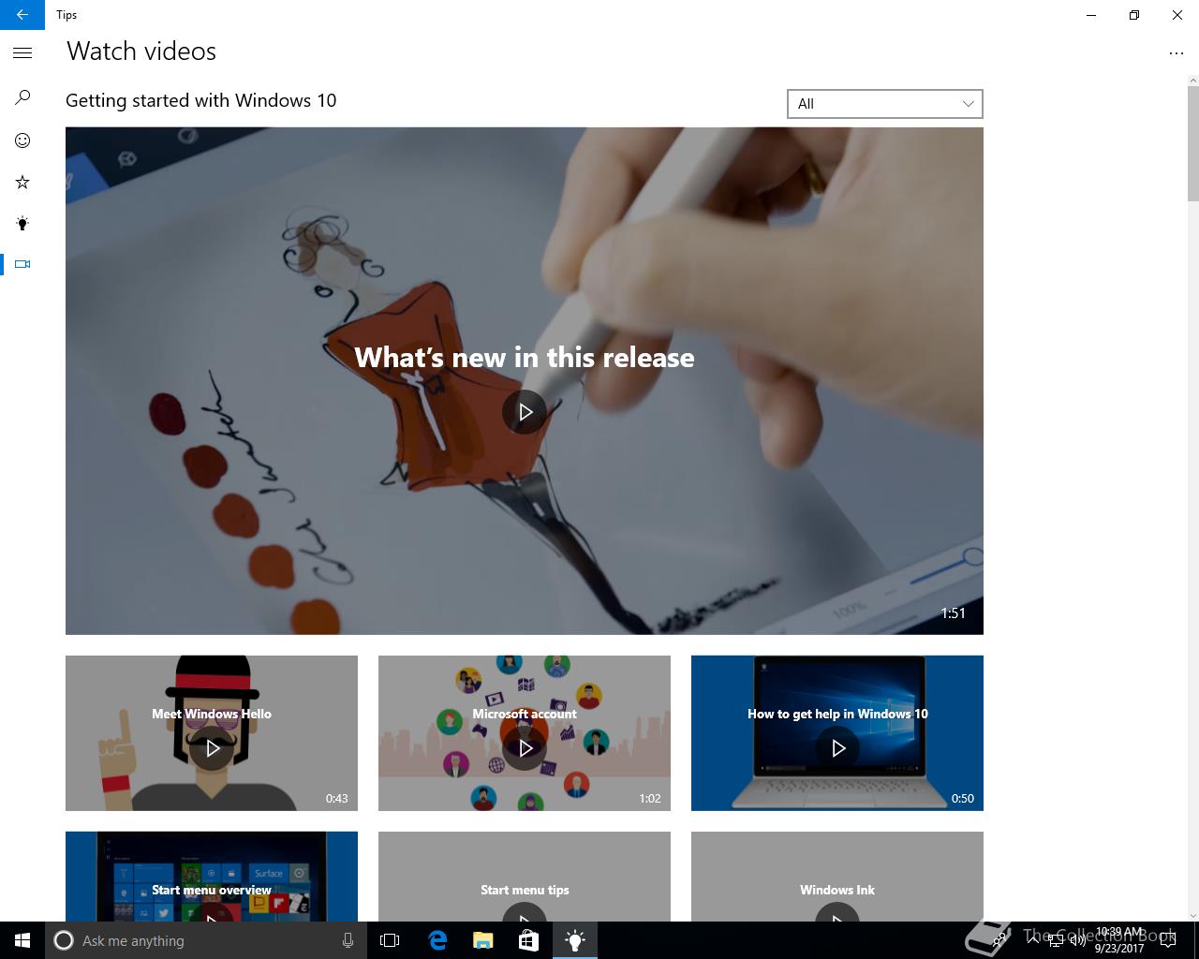
Task: Click the vertical scrollbar thumb
Action: (x=1192, y=142)
